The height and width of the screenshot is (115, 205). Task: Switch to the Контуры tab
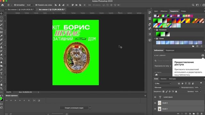click(172, 79)
